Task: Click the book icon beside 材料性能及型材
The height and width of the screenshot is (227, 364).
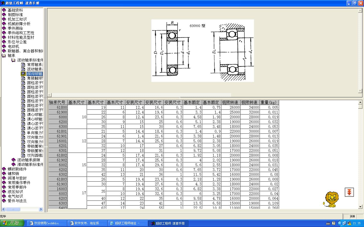Action: point(4,37)
